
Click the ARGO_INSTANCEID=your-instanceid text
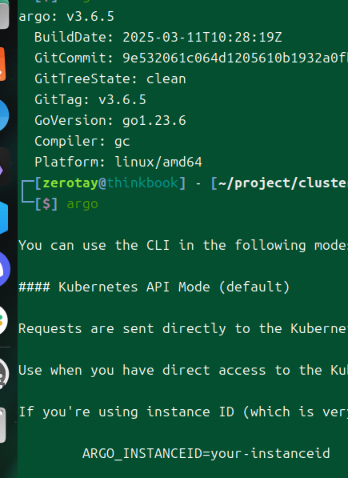[206, 453]
